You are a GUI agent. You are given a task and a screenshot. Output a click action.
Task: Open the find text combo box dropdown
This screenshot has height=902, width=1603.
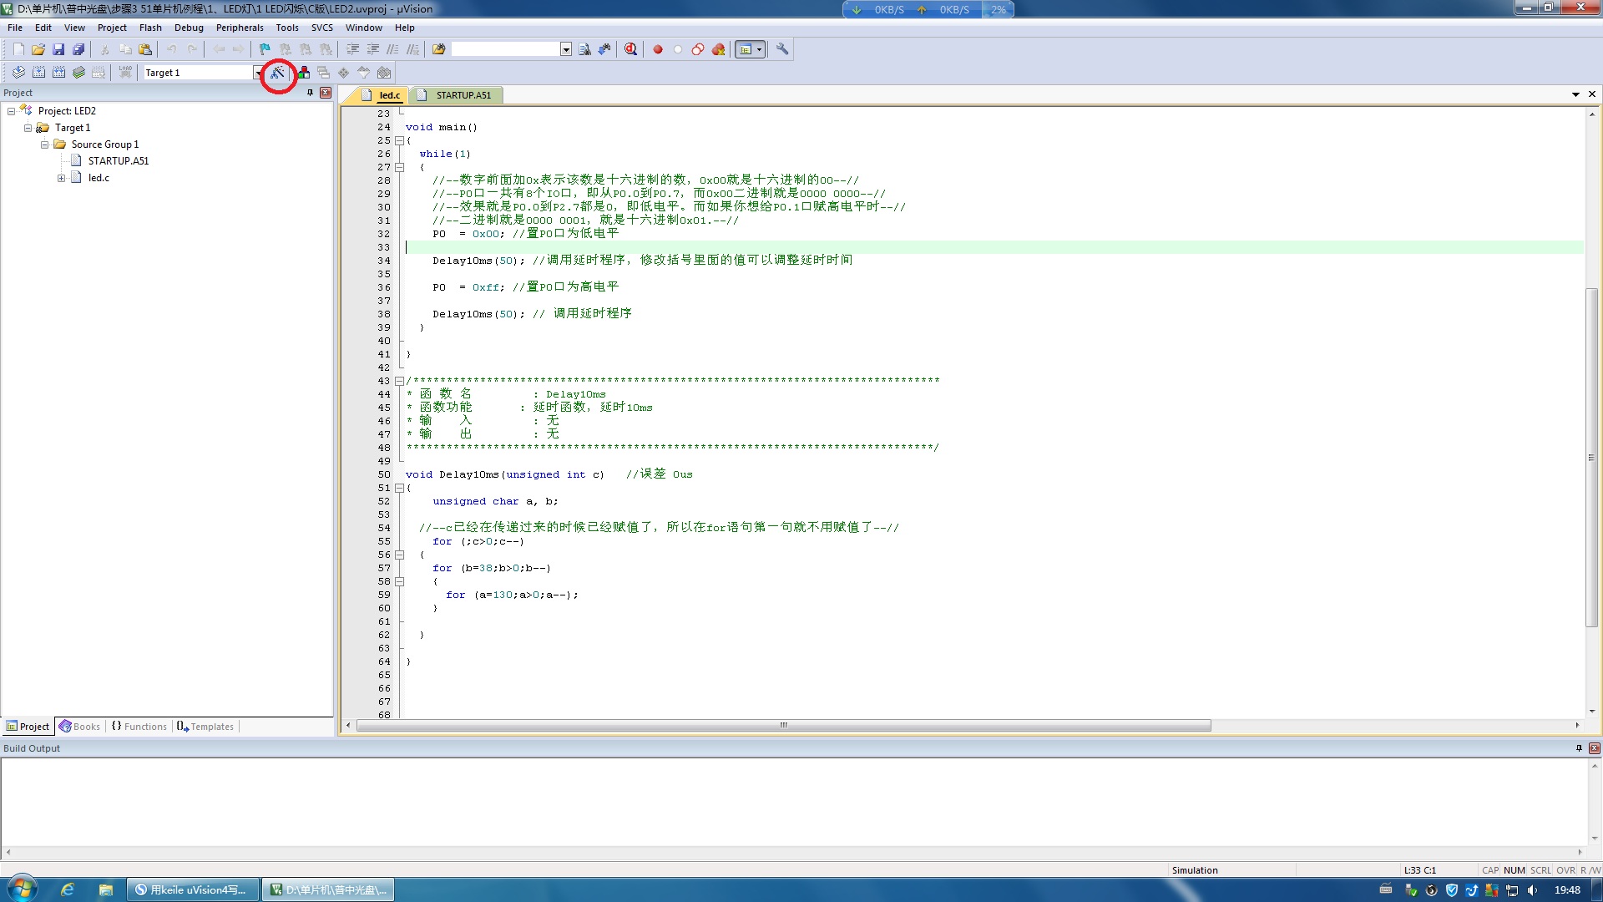(566, 49)
